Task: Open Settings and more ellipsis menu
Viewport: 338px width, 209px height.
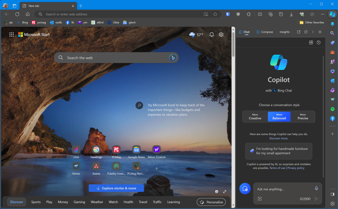Action: (323, 14)
